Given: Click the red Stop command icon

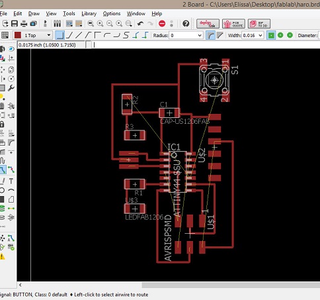Looking at the screenshot, I should (x=162, y=23).
